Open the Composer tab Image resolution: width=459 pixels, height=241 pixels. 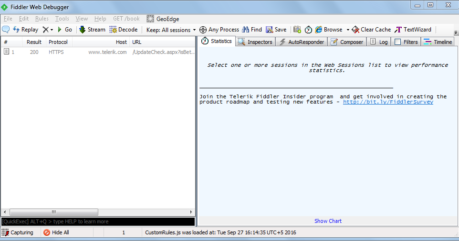click(x=347, y=42)
